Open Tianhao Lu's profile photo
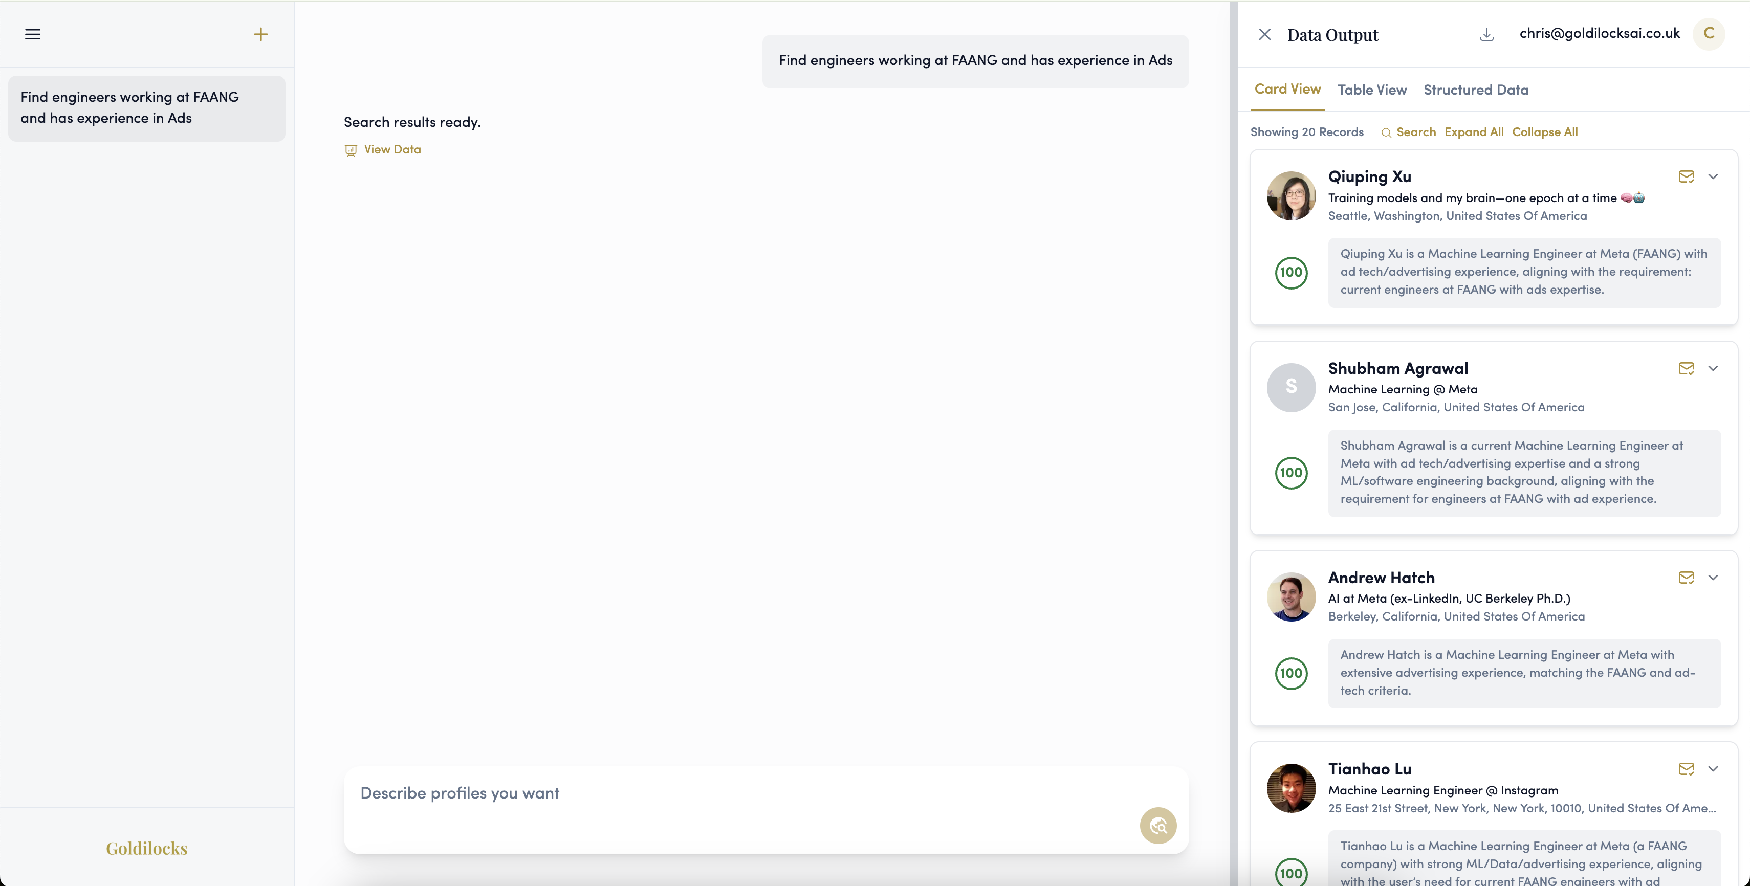 tap(1291, 788)
